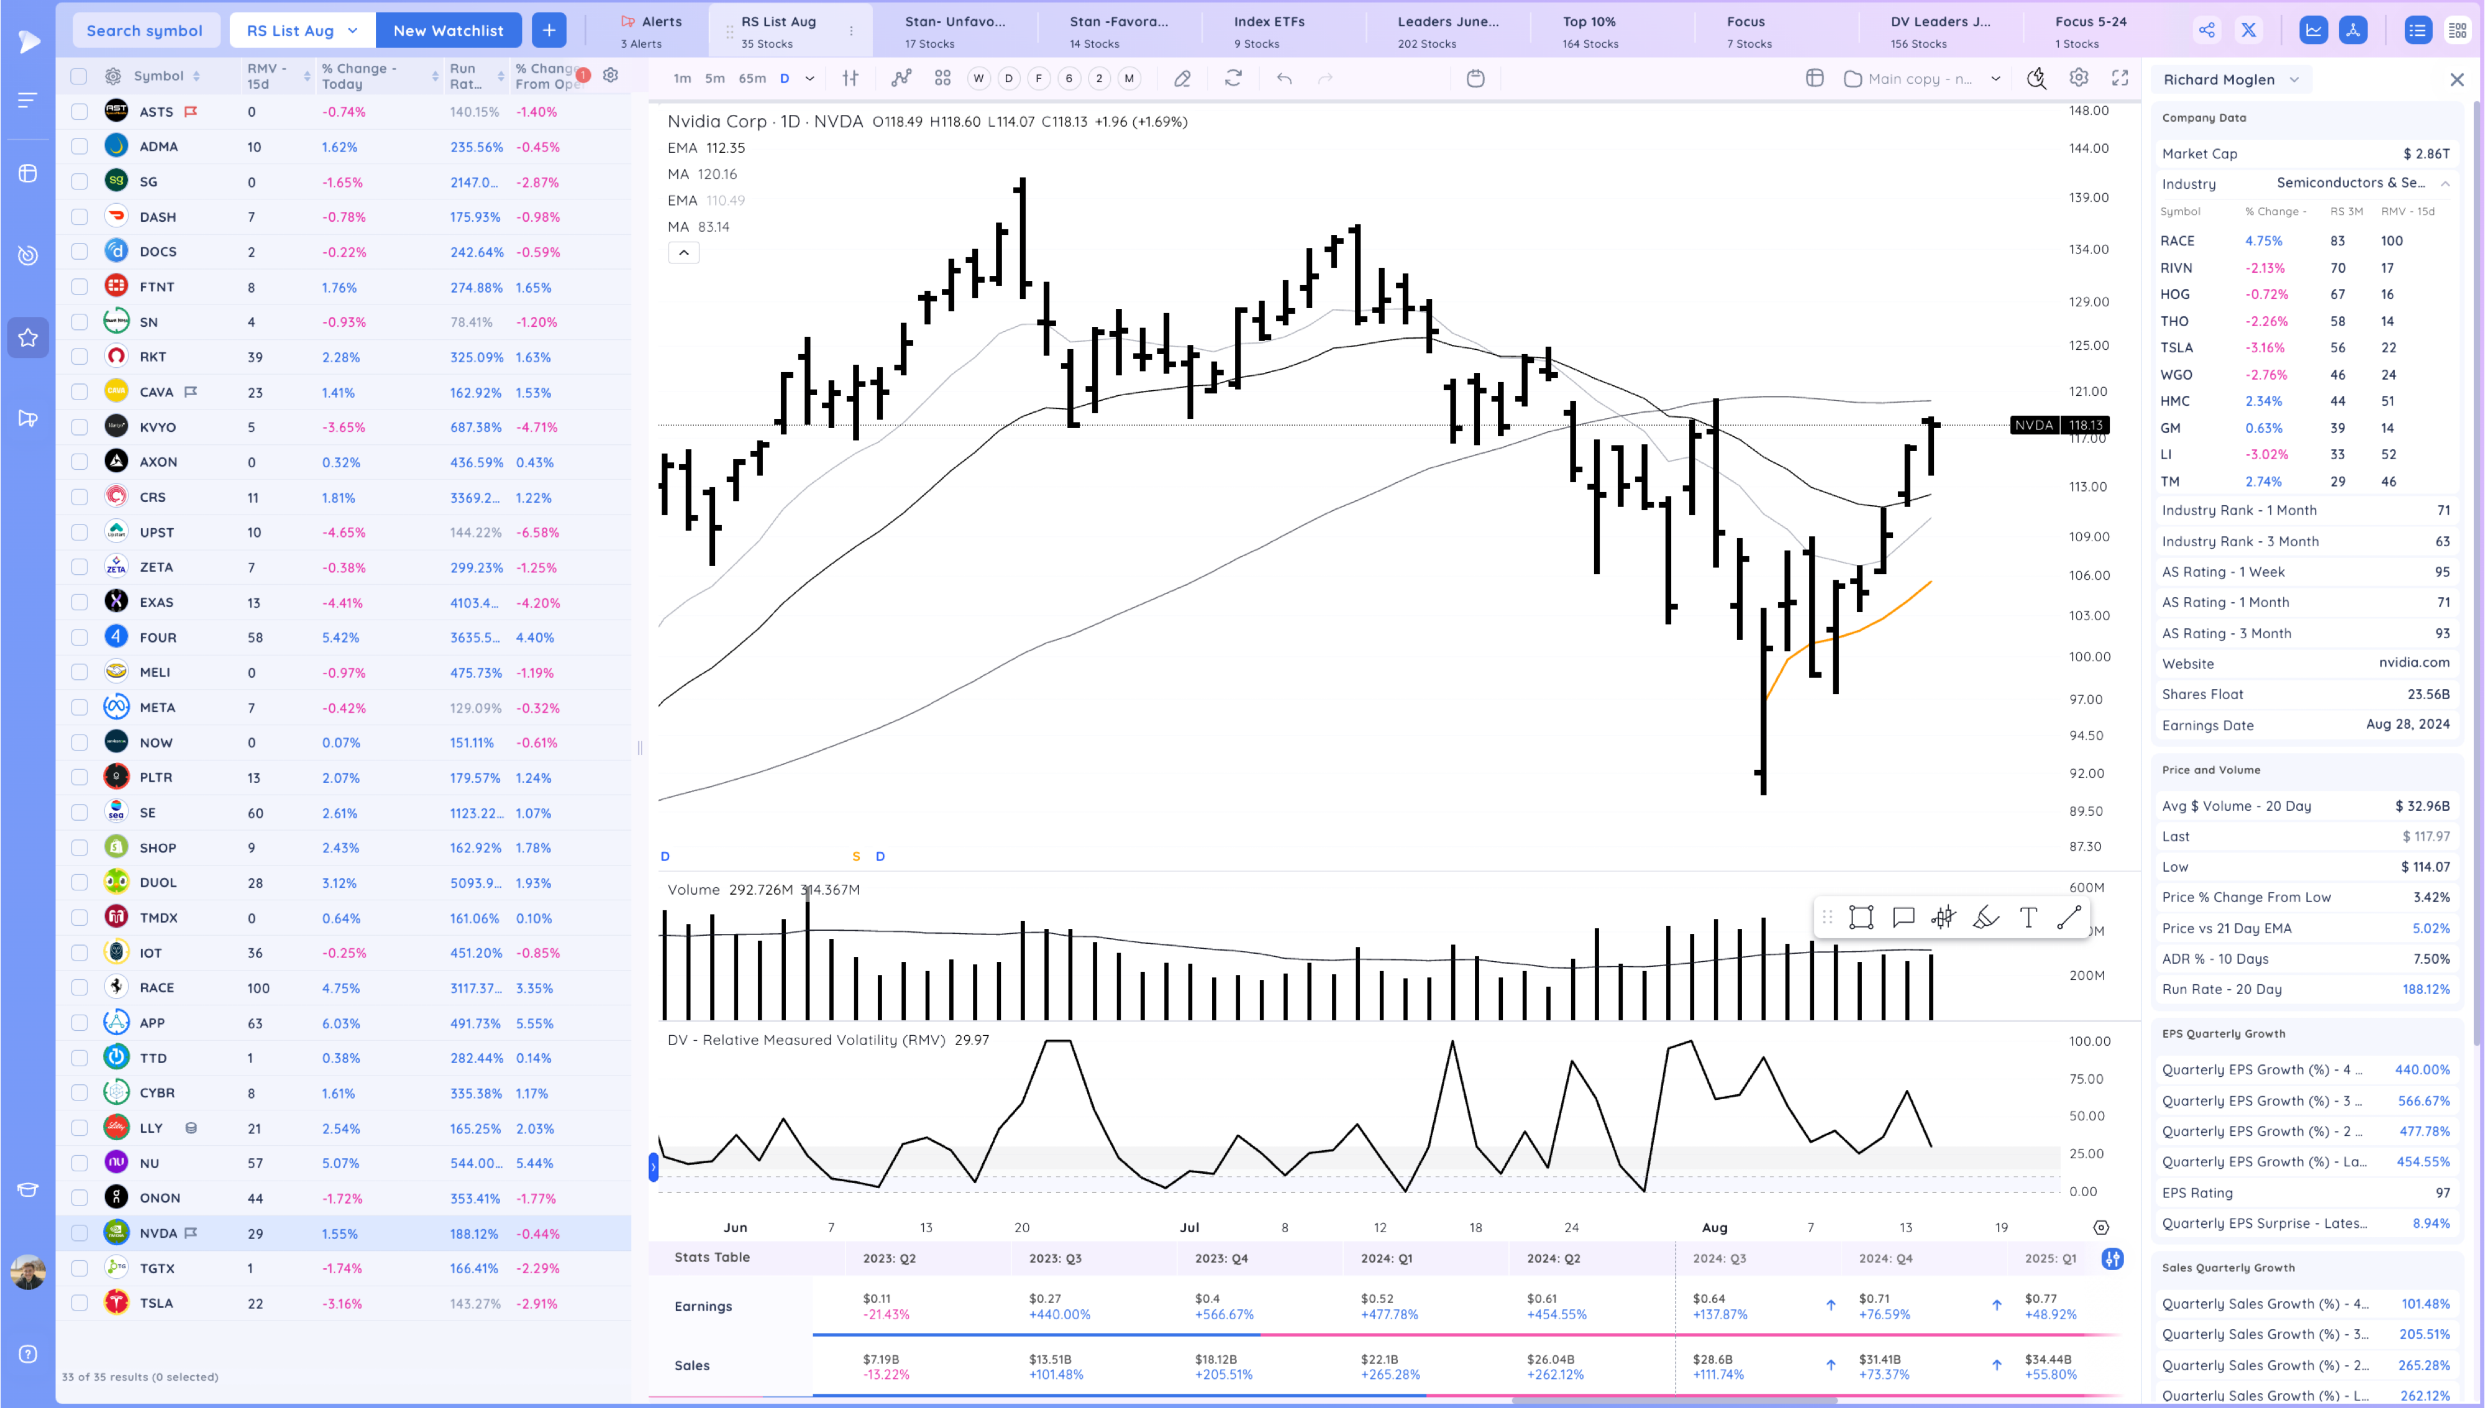
Task: Click the Search symbol field
Action: pyautogui.click(x=145, y=30)
